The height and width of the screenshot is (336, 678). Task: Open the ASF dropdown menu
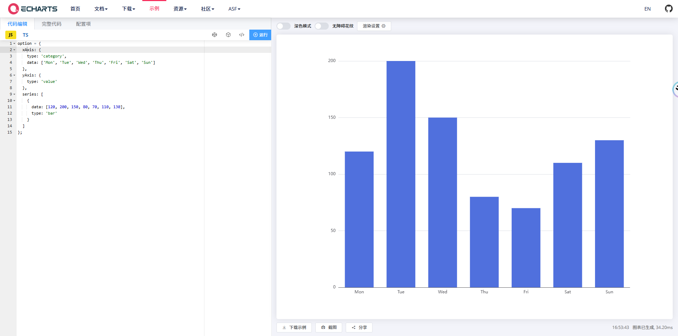234,9
